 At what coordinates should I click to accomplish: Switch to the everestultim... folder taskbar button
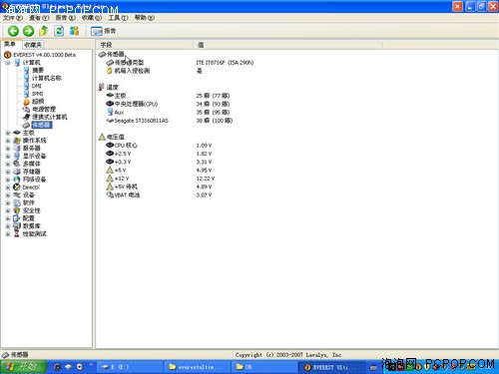pos(197,367)
